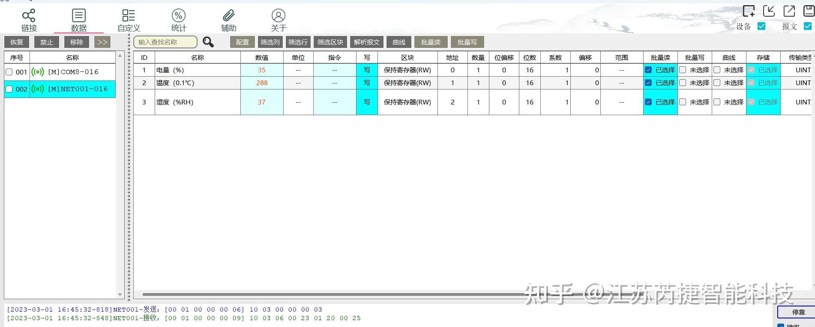Image resolution: width=815 pixels, height=327 pixels.
Task: Click the 禁止 button
Action: point(47,42)
